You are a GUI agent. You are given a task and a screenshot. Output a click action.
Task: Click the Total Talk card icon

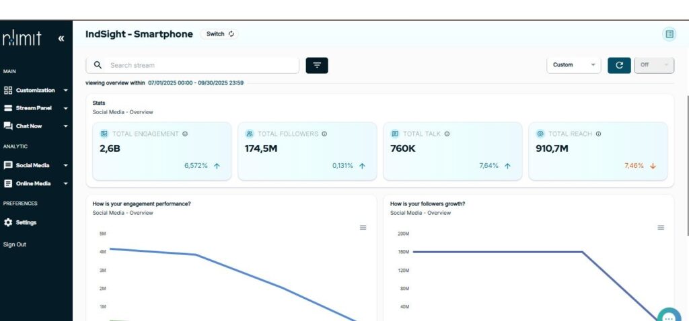tap(395, 134)
